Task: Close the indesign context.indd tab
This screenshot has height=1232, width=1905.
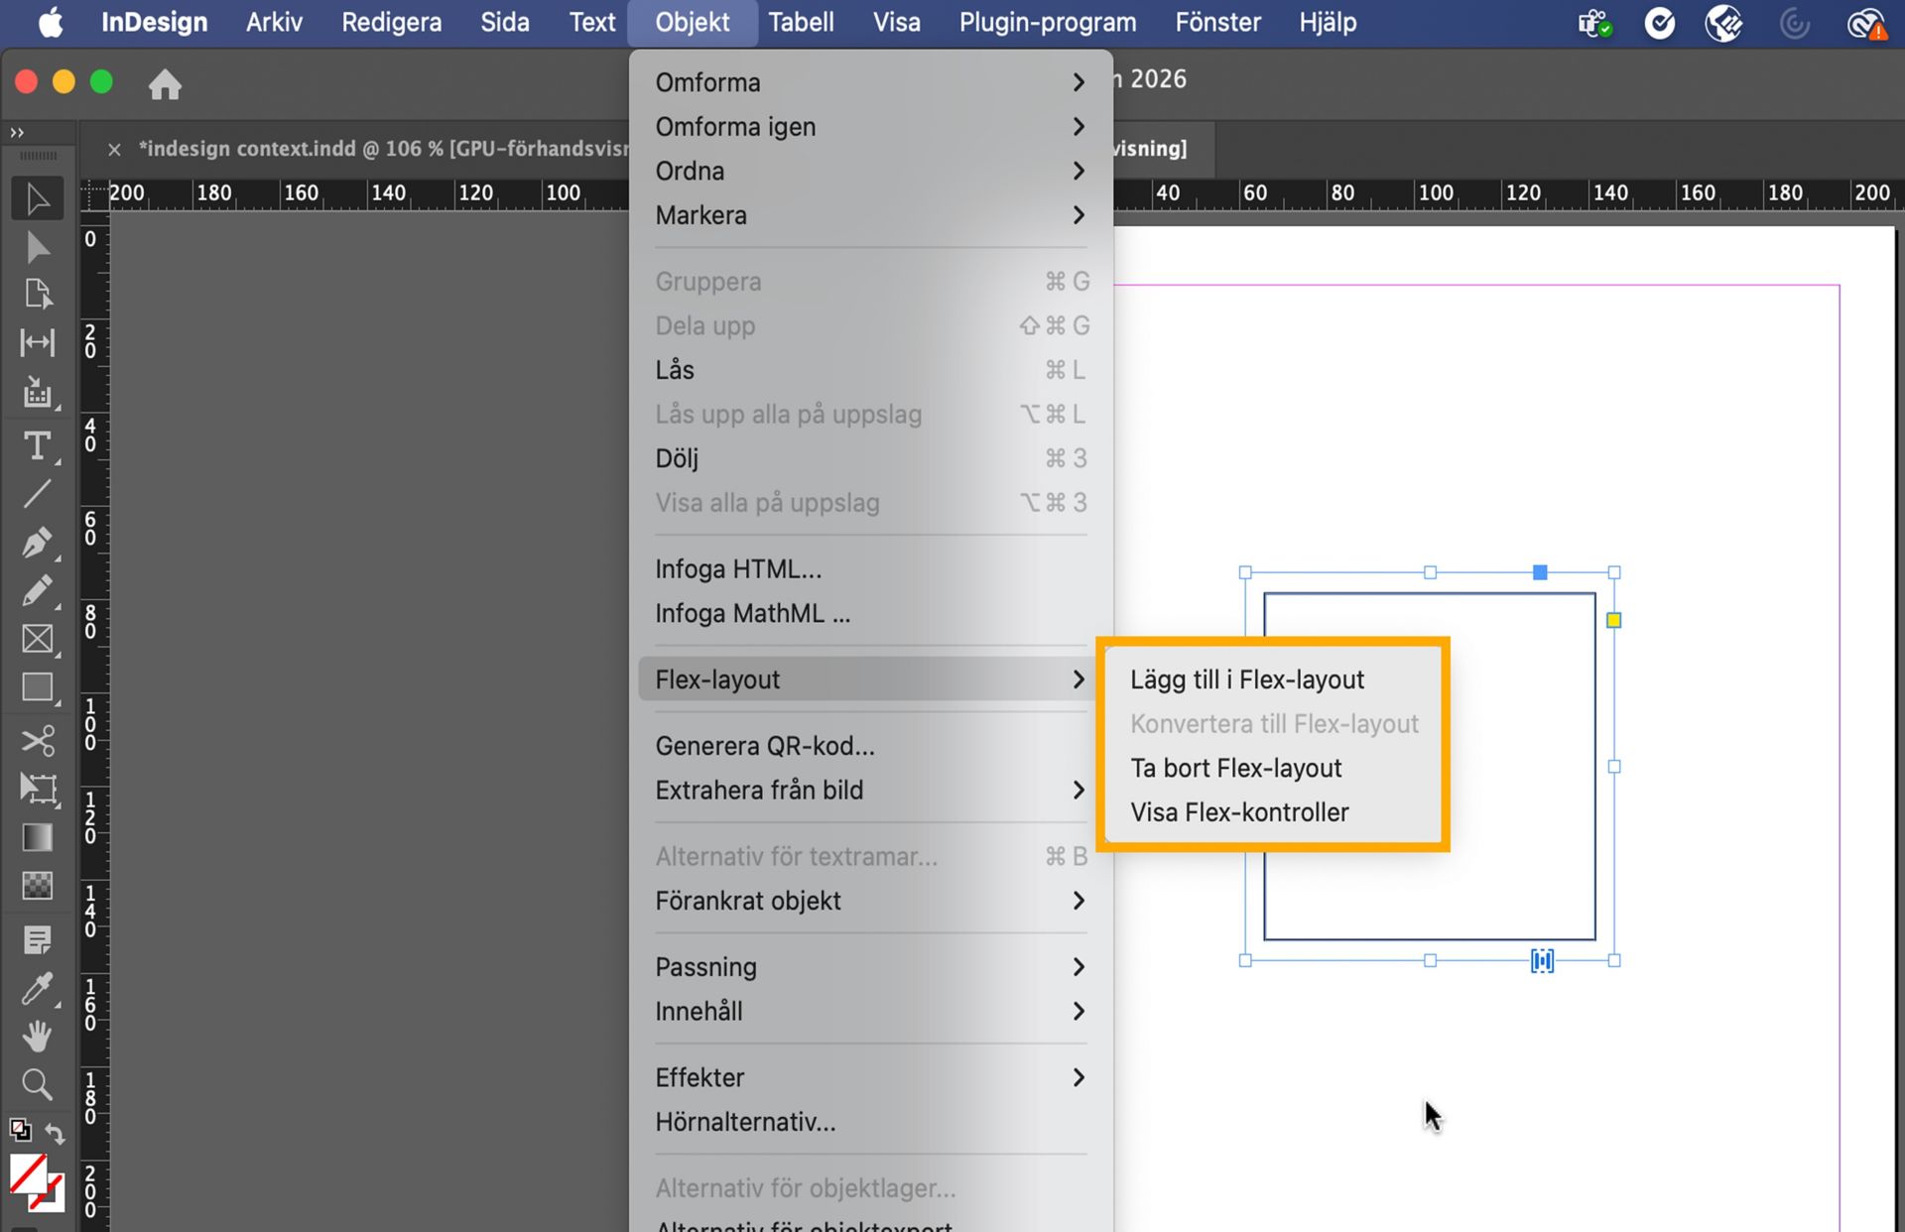Action: [x=114, y=149]
